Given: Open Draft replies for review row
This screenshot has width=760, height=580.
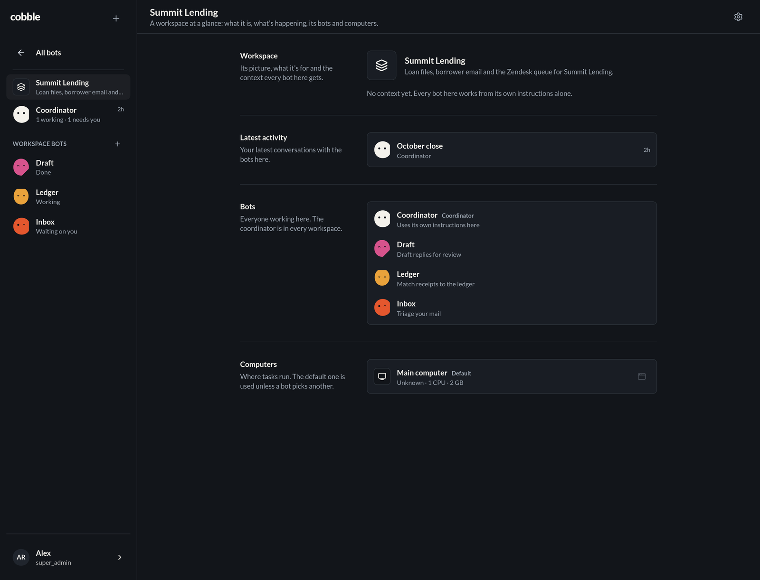Looking at the screenshot, I should tap(512, 249).
